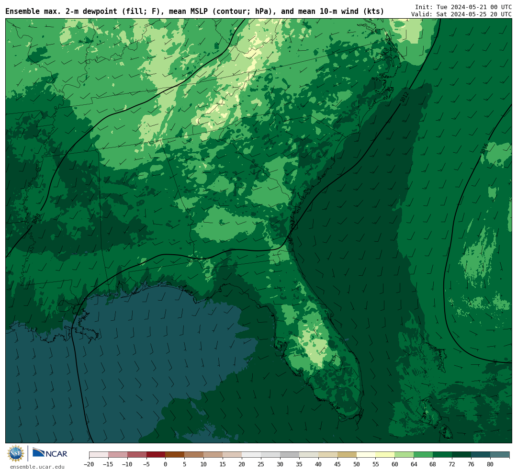Pick the -10 to -5 rose colorbar swatch
Viewport: 517px width, 473px height.
[137, 455]
